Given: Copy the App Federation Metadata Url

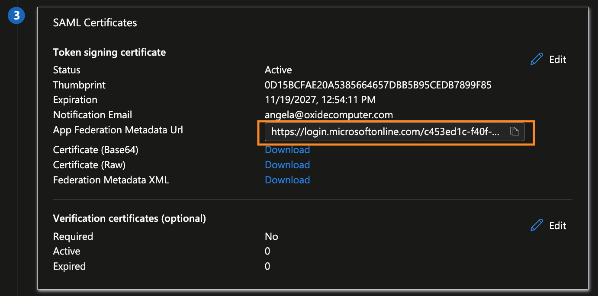Looking at the screenshot, I should (x=514, y=132).
